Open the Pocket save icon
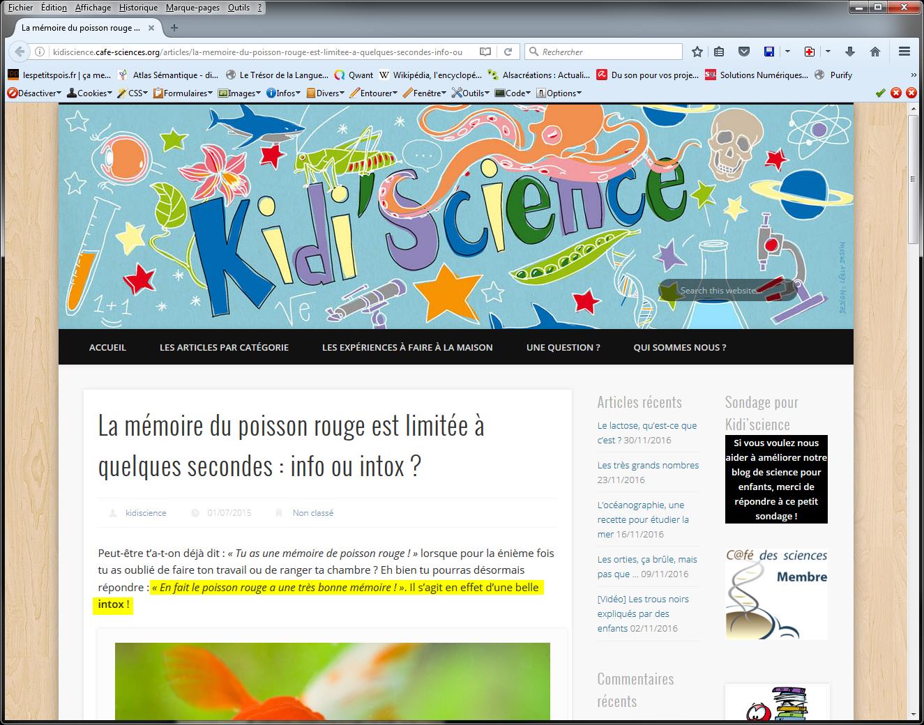Screen dimensions: 924x725 (744, 52)
